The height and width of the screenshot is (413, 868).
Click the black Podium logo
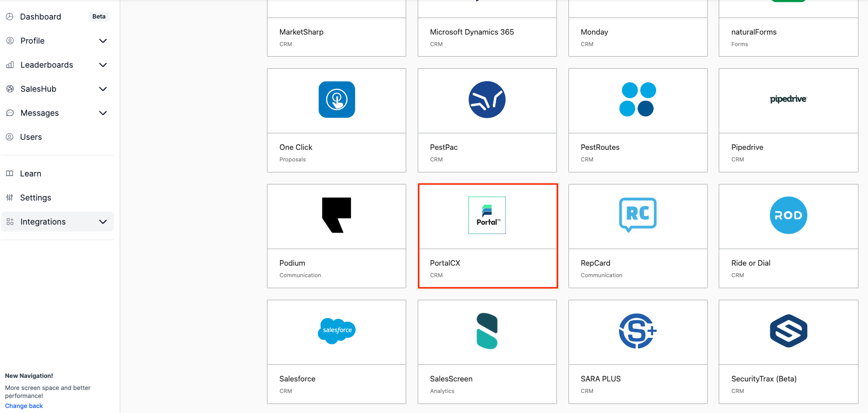[x=337, y=215]
